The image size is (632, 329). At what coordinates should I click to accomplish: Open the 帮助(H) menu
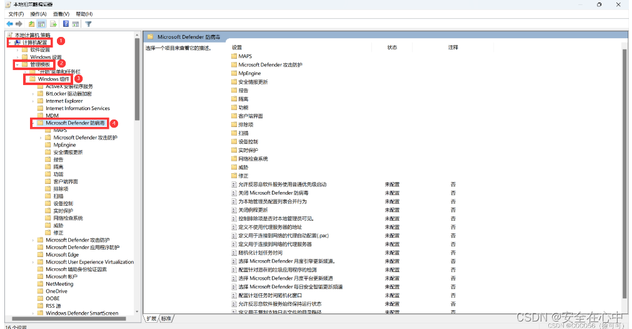pos(84,14)
